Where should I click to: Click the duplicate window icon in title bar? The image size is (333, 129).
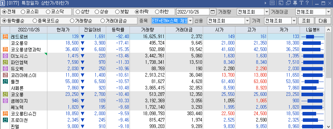(x=289, y=3)
